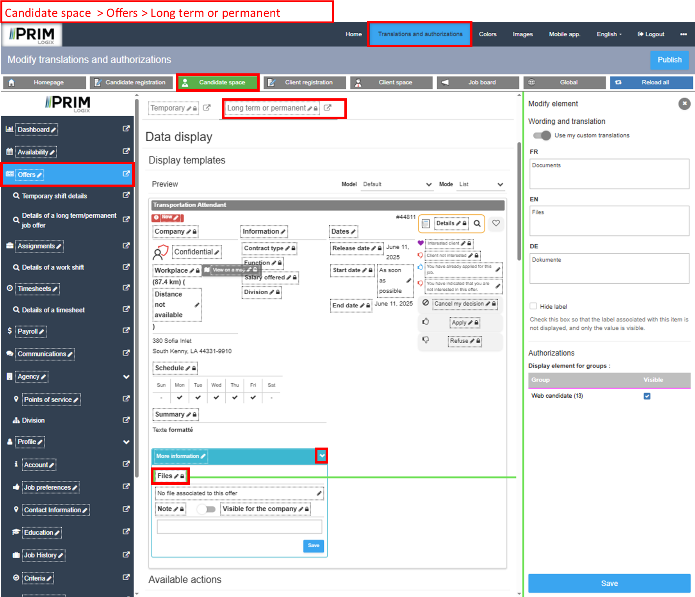Check the Hide label checkbox
The image size is (695, 597).
pyautogui.click(x=533, y=306)
